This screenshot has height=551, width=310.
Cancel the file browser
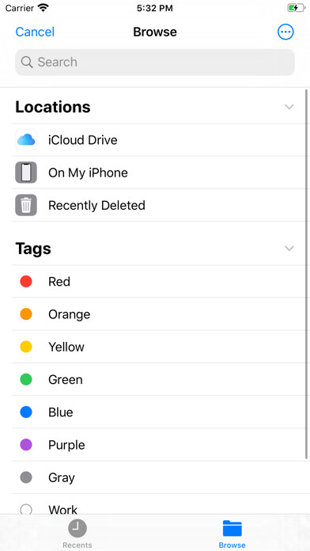[x=35, y=32]
